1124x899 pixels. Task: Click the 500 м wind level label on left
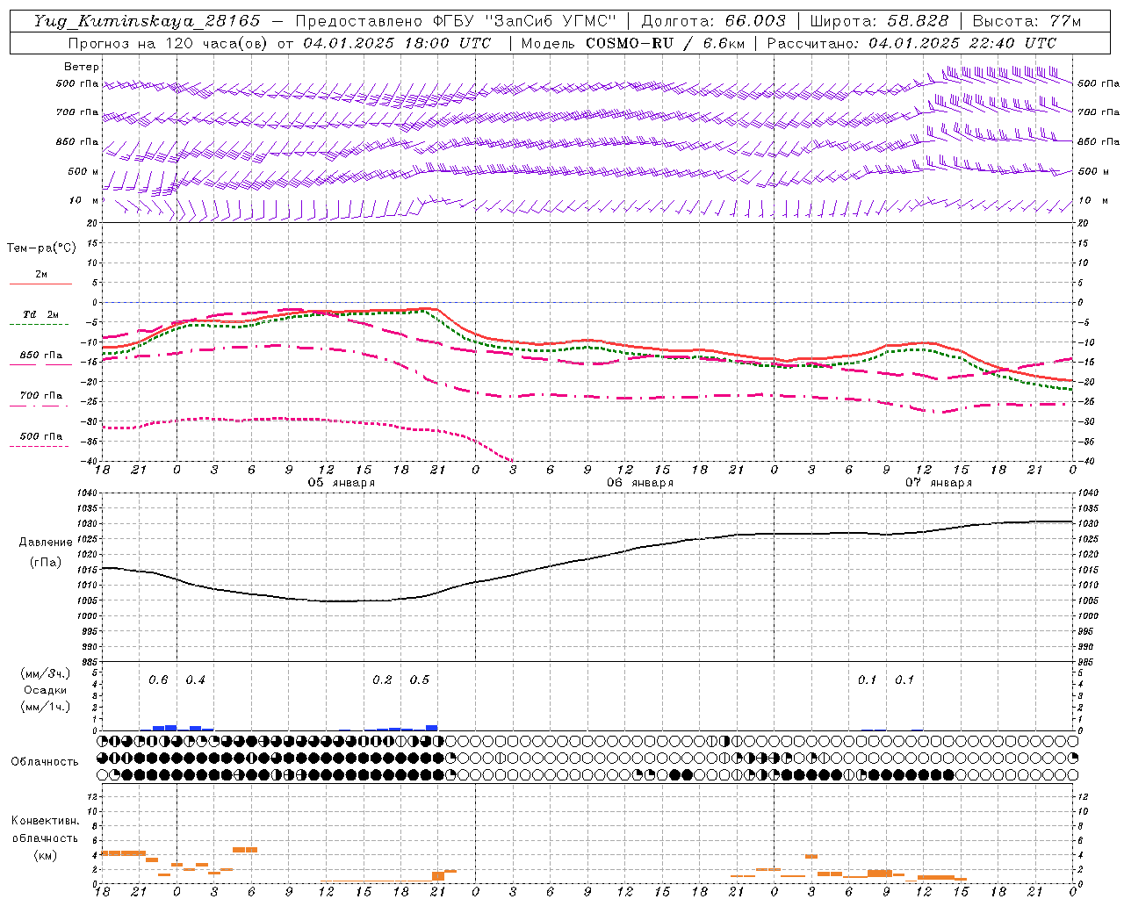[83, 171]
